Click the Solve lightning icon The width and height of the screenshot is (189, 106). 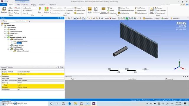tap(40, 9)
